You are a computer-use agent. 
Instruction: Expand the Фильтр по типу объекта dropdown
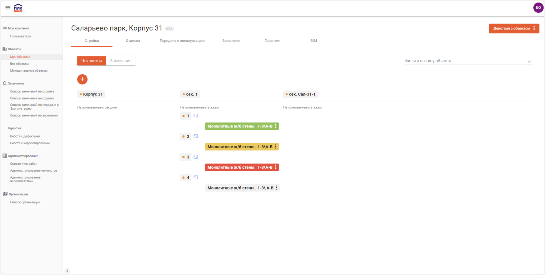469,61
